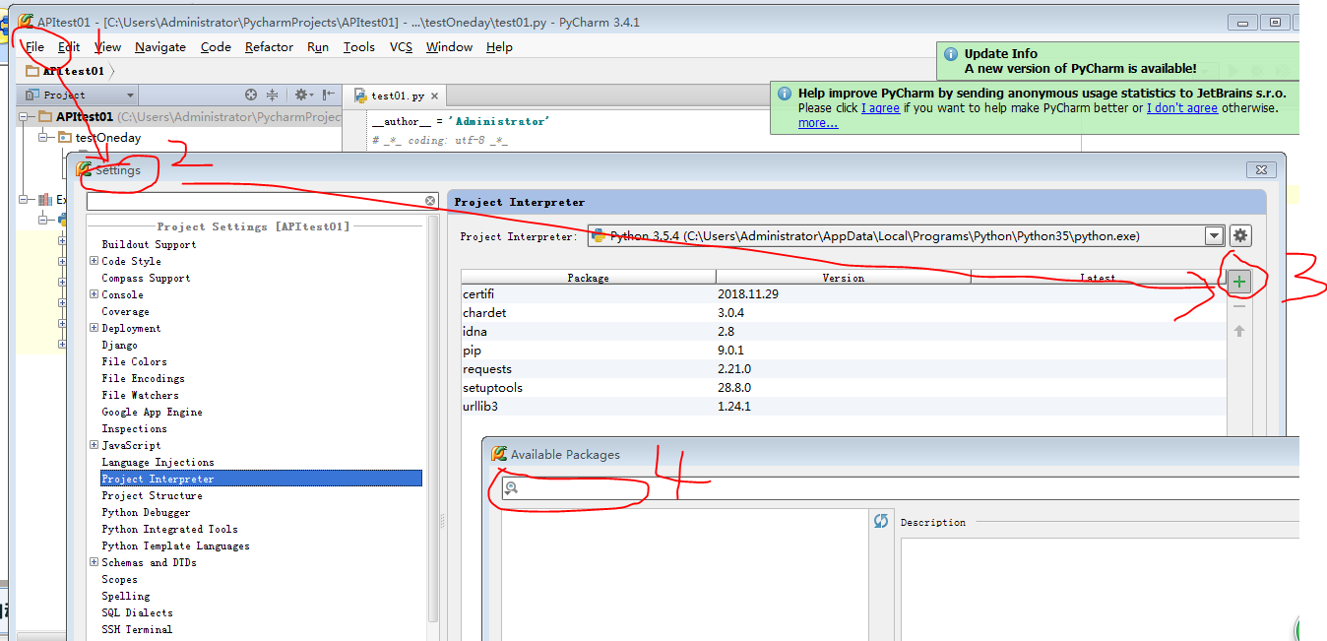Click the minus icon to uninstall a package
This screenshot has width=1327, height=641.
(x=1239, y=307)
